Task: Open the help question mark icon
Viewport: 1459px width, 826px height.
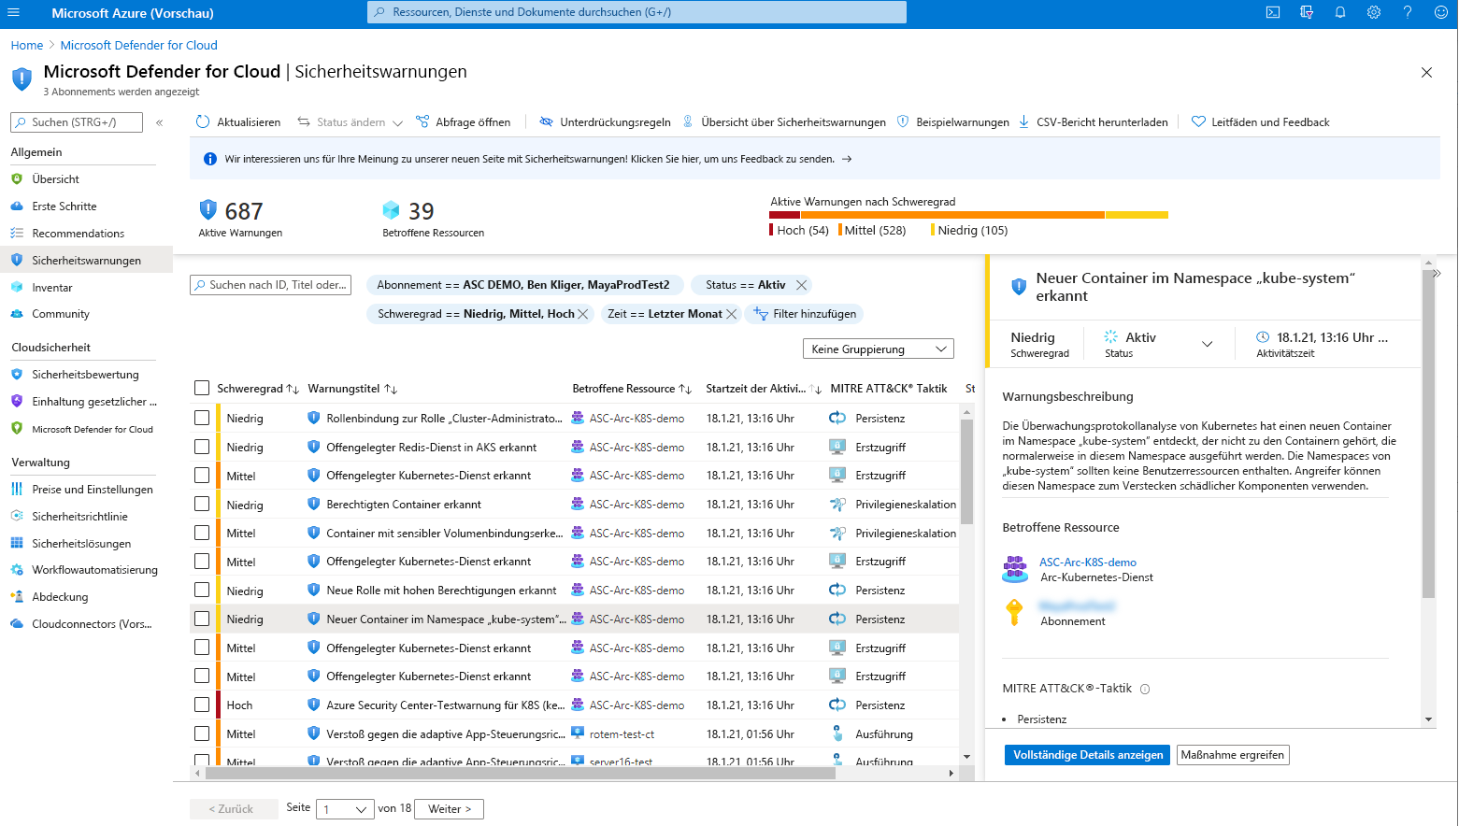Action: point(1408,12)
